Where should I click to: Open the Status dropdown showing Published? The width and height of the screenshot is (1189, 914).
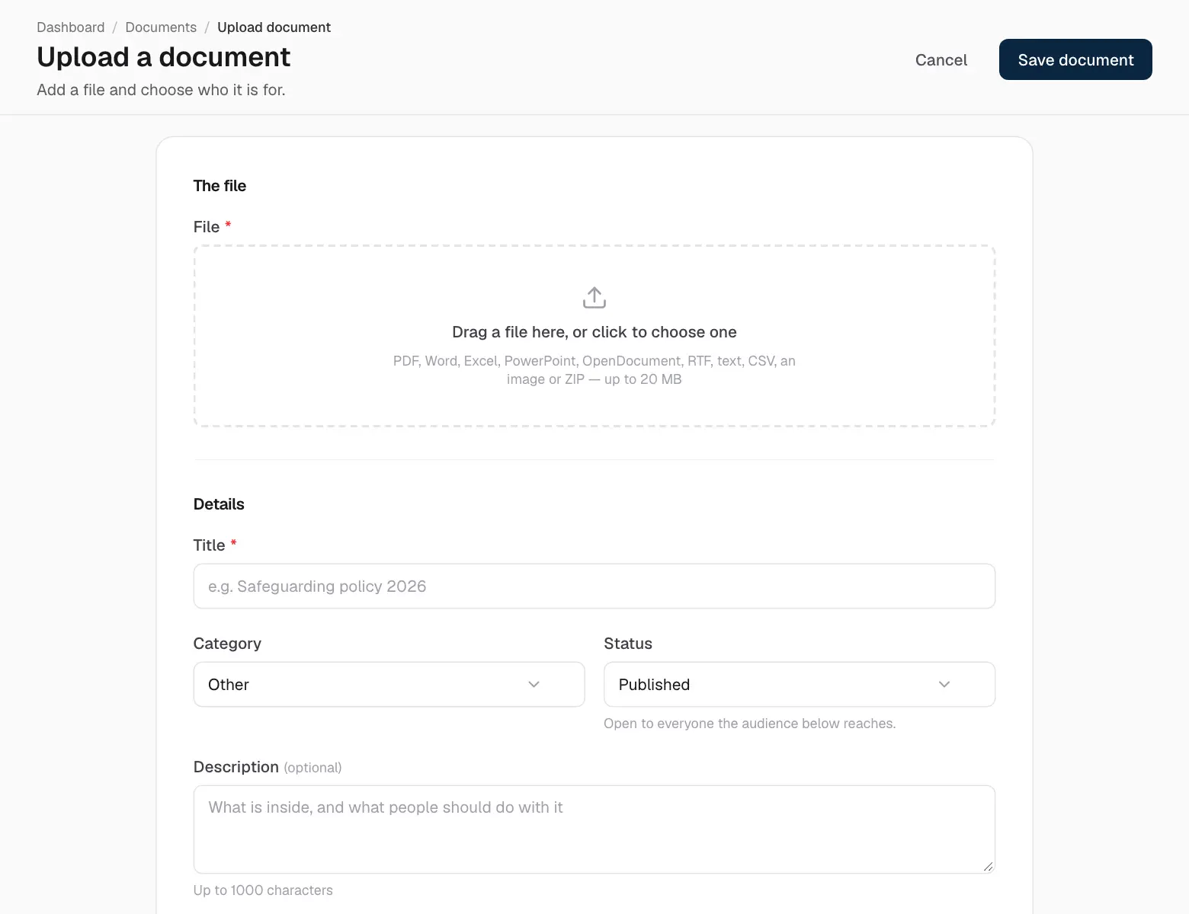point(799,684)
